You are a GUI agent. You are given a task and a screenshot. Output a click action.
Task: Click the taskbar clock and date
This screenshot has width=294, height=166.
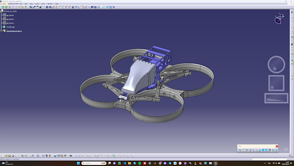286,163
